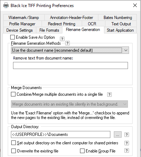Open help for Filename Generation Methods
Viewport: 141px width, 157px height.
tap(67, 43)
